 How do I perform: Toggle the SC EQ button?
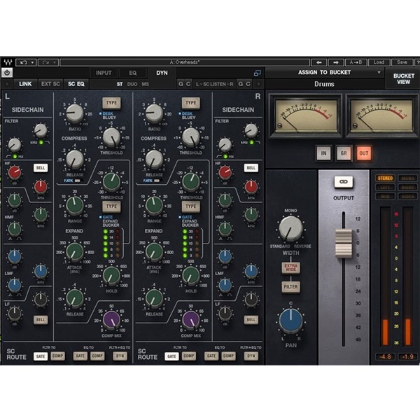pyautogui.click(x=76, y=84)
